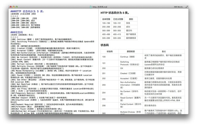
Task: Click the markdown document icon in title bar
Action: (91, 7)
